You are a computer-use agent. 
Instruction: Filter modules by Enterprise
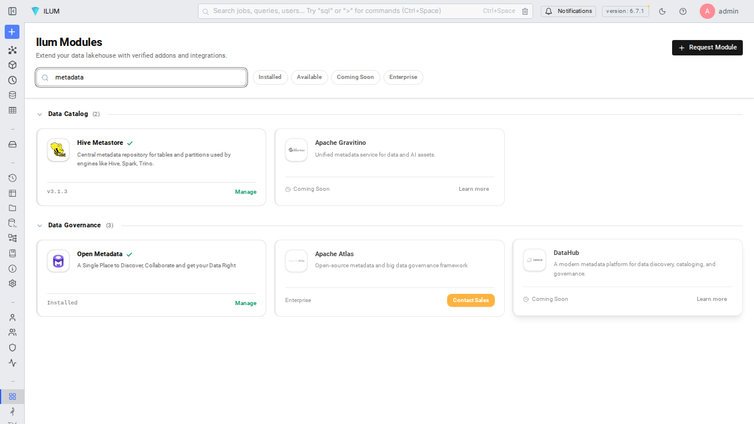pos(403,77)
